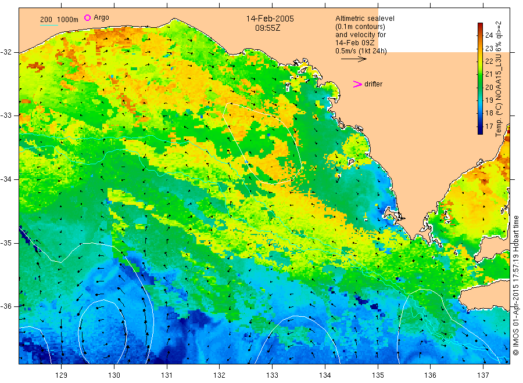
Task: Click latitude label -34
Action: tap(6, 179)
